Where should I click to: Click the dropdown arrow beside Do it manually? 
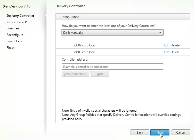160,33
